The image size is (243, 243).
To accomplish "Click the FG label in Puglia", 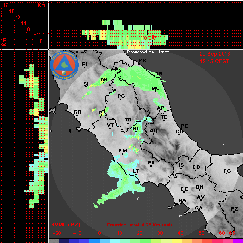I will tap(227, 171).
